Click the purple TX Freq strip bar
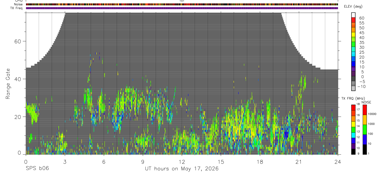380x175 pixels. tap(182, 8)
